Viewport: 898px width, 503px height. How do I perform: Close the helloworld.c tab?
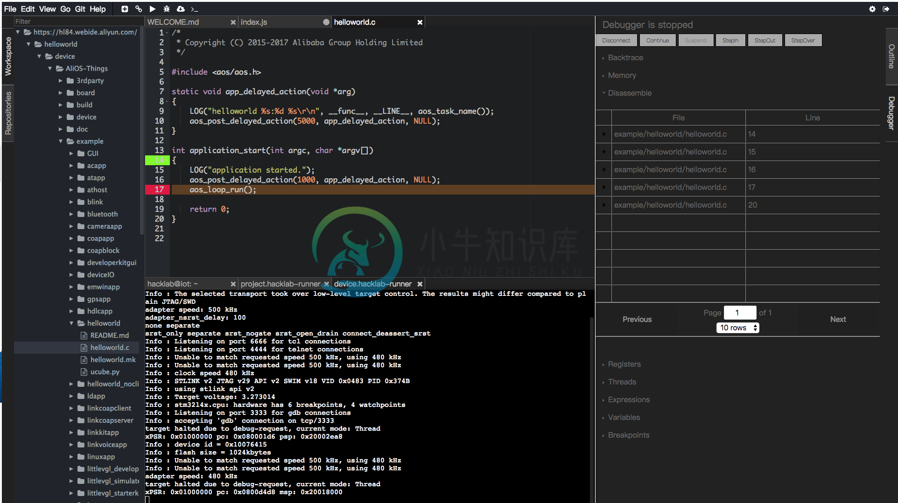coord(420,22)
